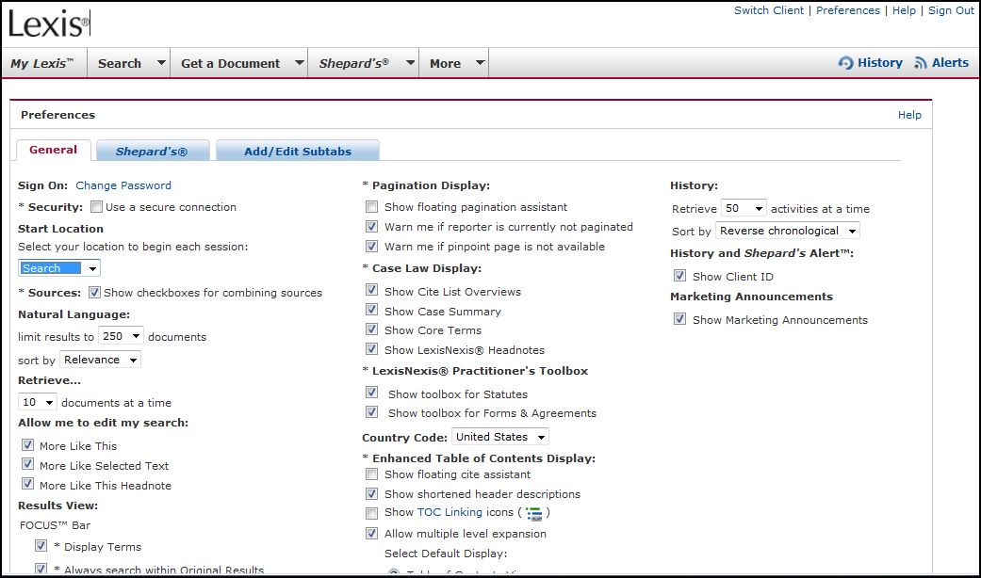Uncheck Show Marketing Announcements

point(679,320)
